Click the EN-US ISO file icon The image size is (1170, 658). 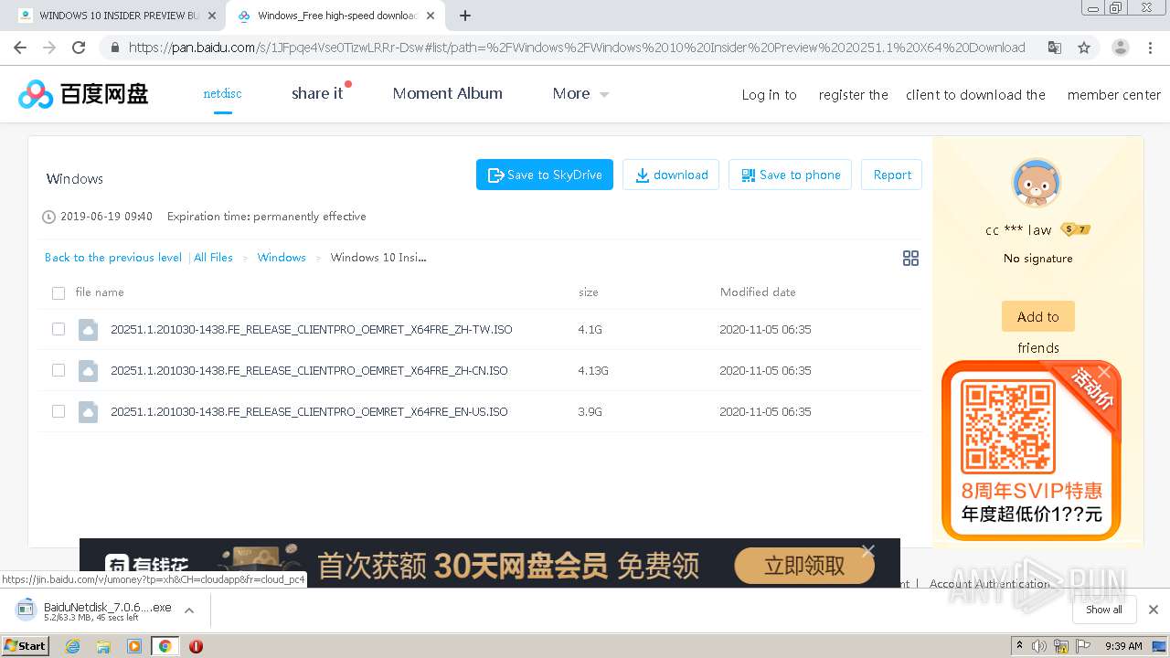click(88, 411)
